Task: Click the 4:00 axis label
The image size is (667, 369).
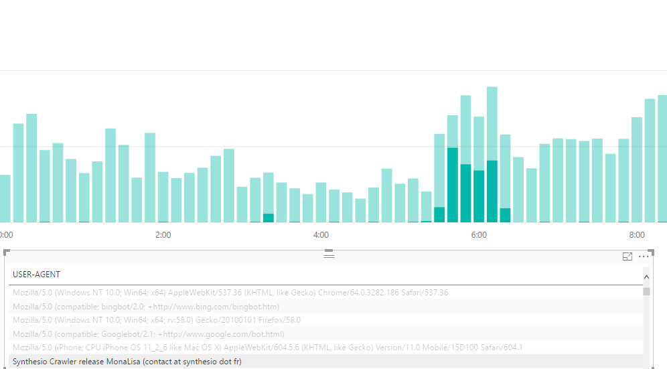Action: click(x=321, y=235)
